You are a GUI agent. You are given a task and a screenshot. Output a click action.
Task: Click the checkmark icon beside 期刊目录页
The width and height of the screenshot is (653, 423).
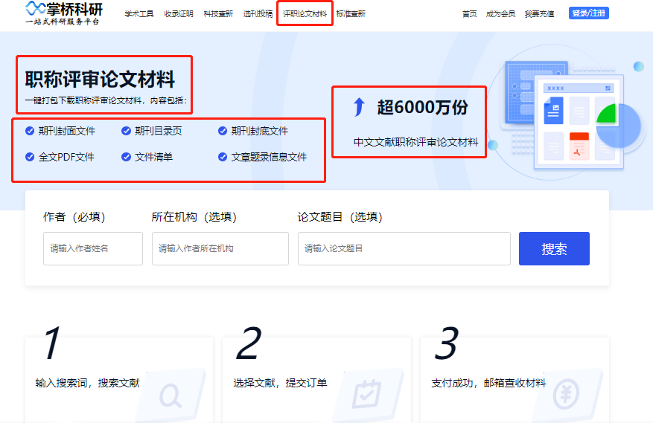(x=126, y=131)
